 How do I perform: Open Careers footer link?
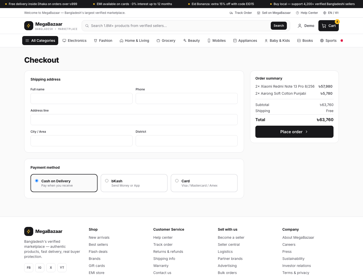[x=289, y=245]
